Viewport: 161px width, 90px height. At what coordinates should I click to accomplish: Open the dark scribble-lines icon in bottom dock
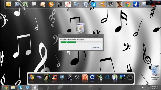[77, 77]
